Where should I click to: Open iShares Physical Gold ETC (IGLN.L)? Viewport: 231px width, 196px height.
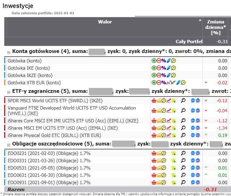54,135
